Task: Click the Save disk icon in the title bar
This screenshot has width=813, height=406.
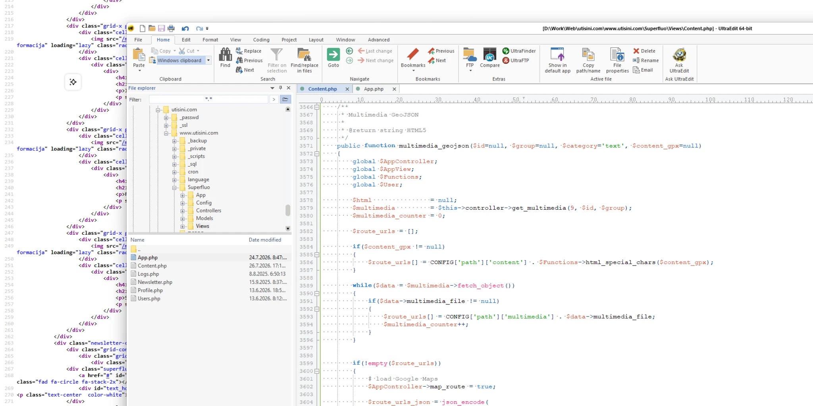Action: pyautogui.click(x=162, y=28)
